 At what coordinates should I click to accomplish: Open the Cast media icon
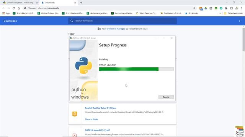pos(231,8)
